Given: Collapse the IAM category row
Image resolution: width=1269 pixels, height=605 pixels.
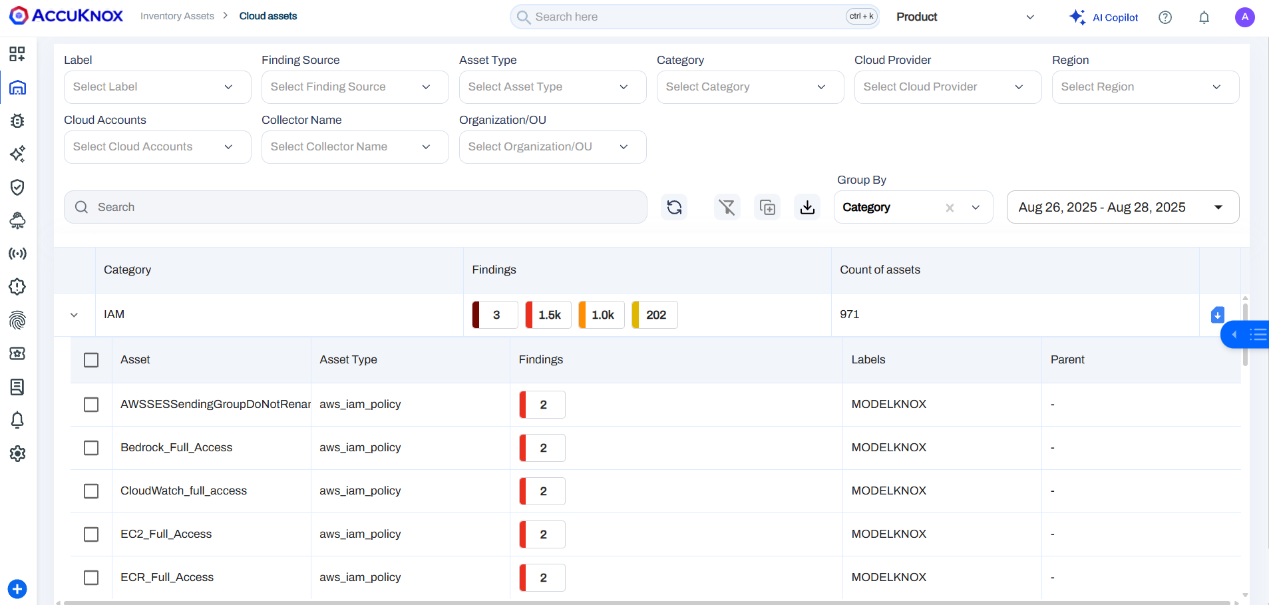Looking at the screenshot, I should pos(74,315).
